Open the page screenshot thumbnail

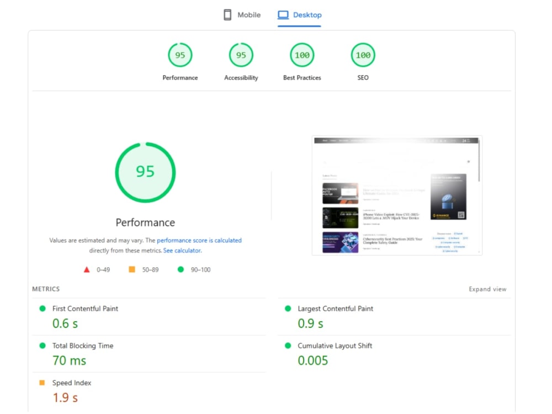(397, 195)
